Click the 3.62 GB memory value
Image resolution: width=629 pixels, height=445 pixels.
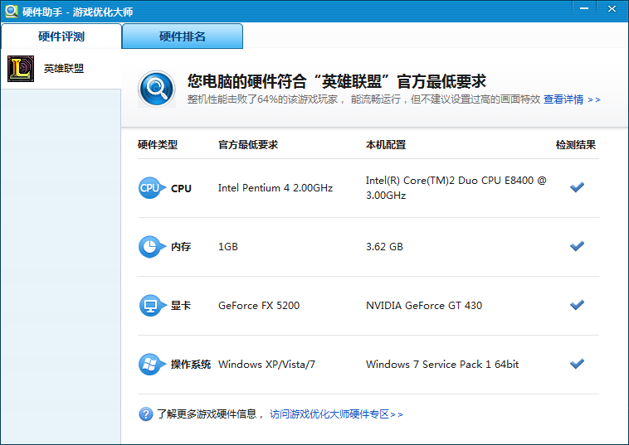(384, 246)
